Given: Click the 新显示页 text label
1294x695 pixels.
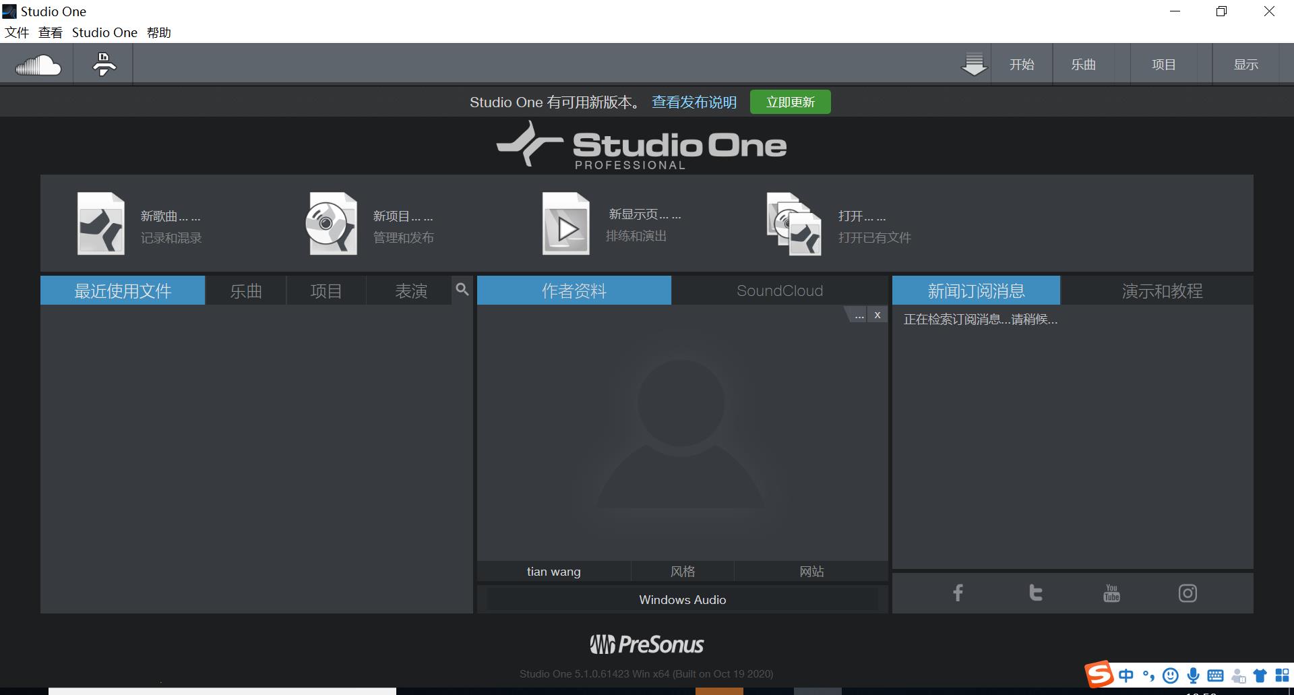Looking at the screenshot, I should coord(644,214).
